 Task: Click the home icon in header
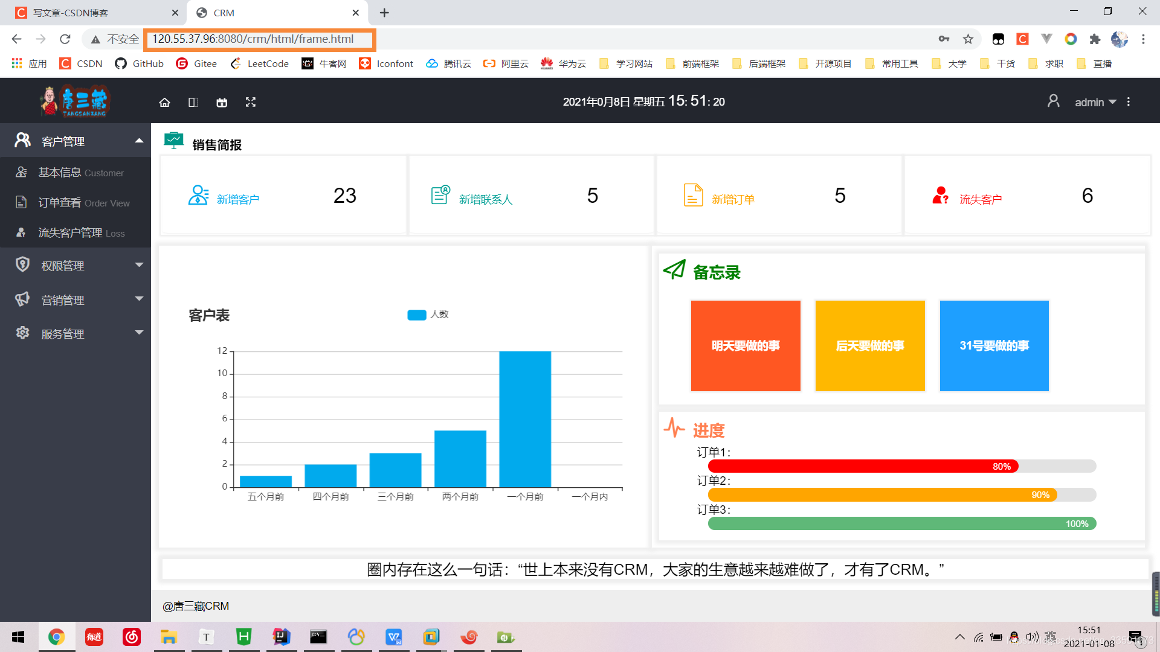(x=164, y=103)
